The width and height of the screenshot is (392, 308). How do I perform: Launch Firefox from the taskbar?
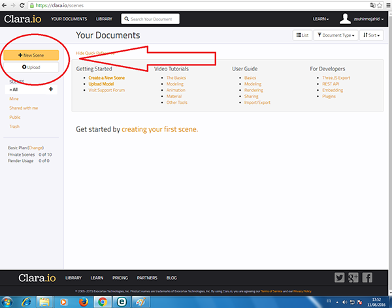(x=84, y=302)
